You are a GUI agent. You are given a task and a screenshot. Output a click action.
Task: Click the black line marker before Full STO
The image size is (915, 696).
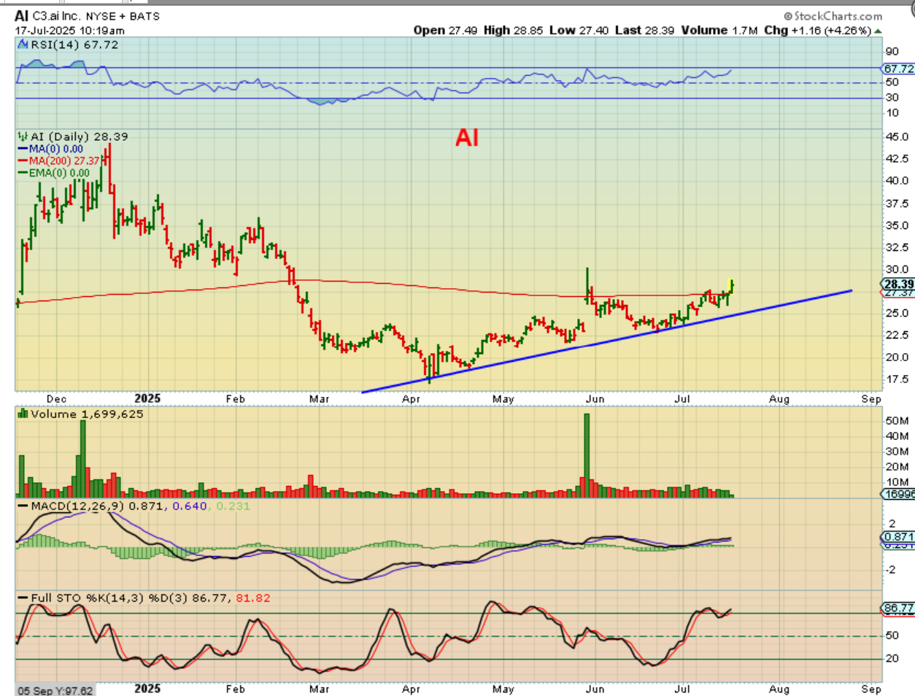(x=23, y=598)
